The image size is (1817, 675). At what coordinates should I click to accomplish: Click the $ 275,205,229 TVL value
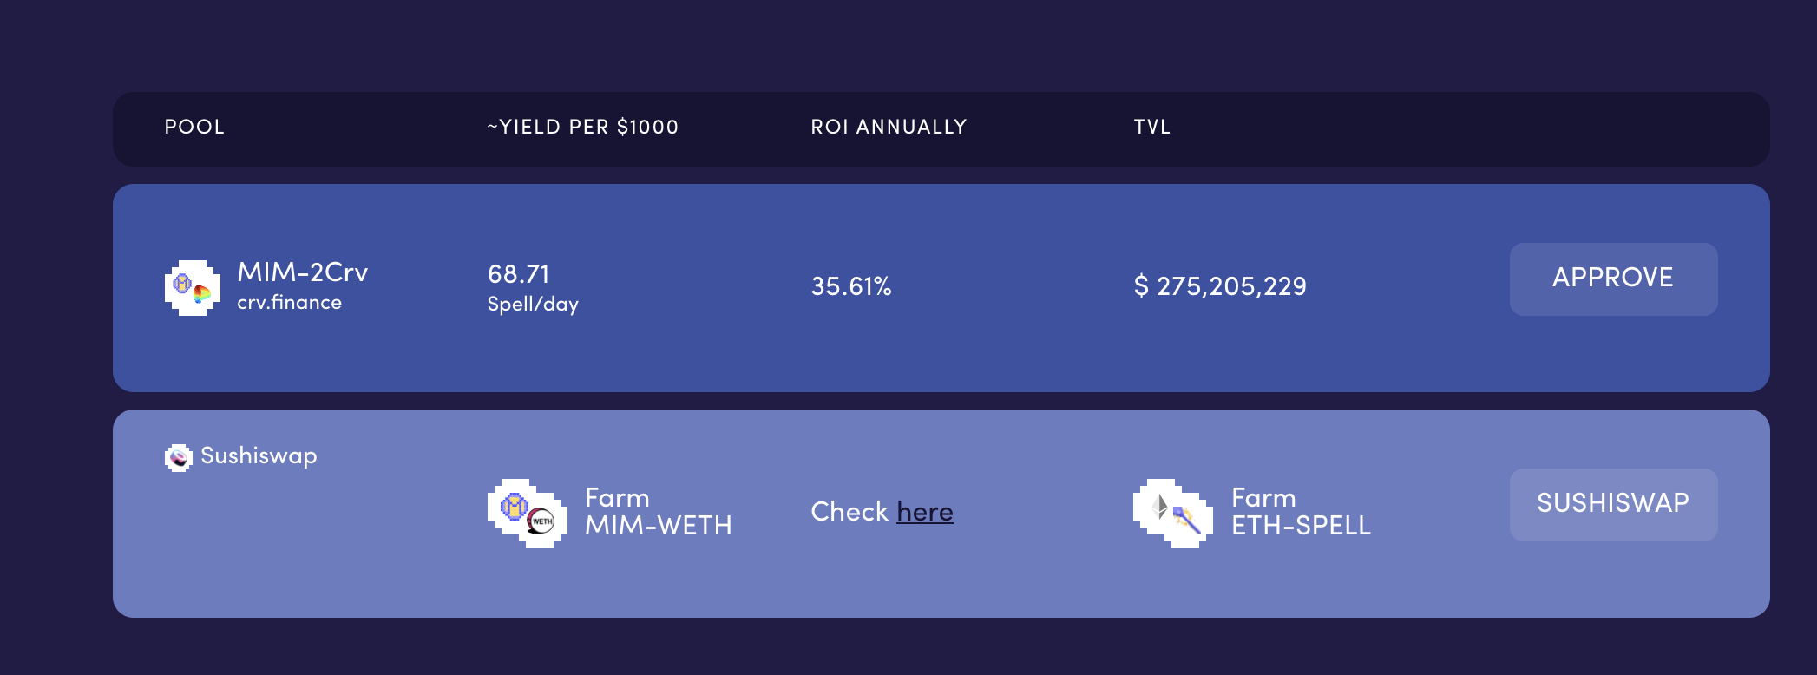[1220, 286]
